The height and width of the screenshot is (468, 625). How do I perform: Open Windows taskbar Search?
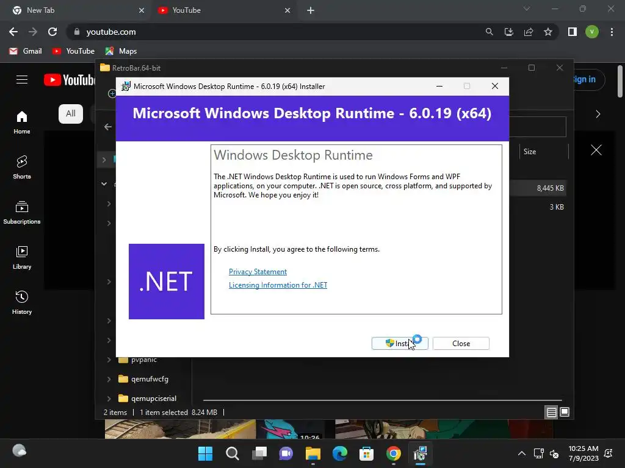[x=233, y=453]
